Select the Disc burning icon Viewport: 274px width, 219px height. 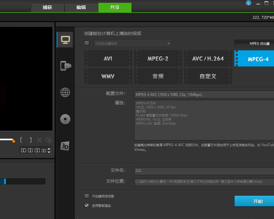65,119
